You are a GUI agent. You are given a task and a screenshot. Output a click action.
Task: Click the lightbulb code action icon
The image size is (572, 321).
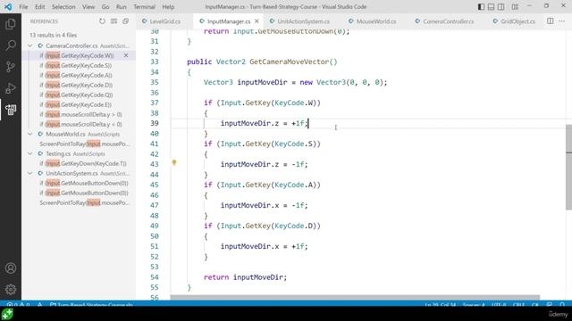(x=174, y=162)
